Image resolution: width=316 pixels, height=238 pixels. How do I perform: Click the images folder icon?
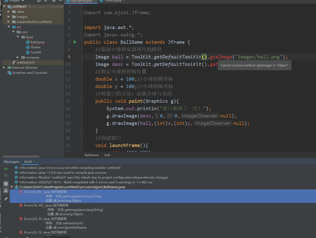(x=14, y=17)
